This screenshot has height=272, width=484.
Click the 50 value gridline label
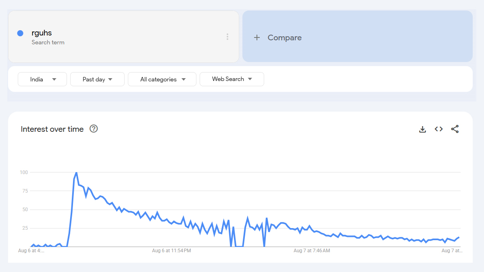[x=25, y=209]
